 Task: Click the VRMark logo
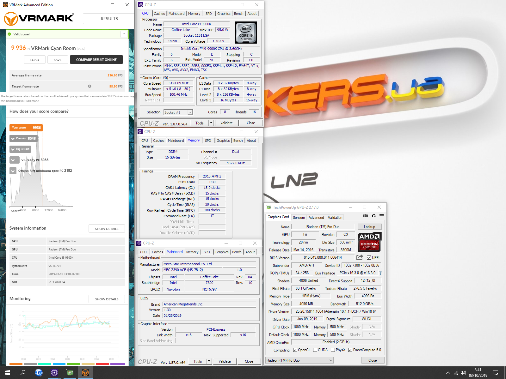click(39, 19)
